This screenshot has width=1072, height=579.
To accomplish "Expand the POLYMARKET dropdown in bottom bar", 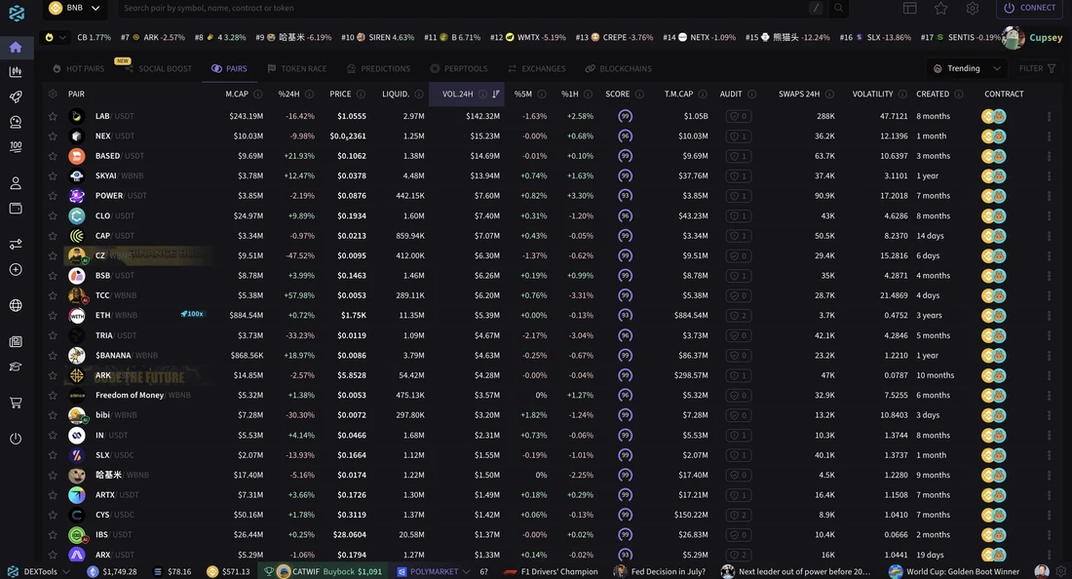I will click(x=434, y=571).
